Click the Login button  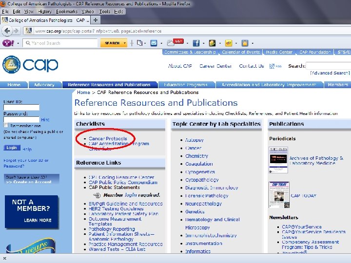[x=12, y=148]
